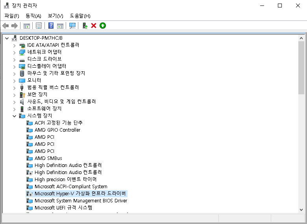
Task: Select the AMD SMBus device
Action: coord(48,158)
